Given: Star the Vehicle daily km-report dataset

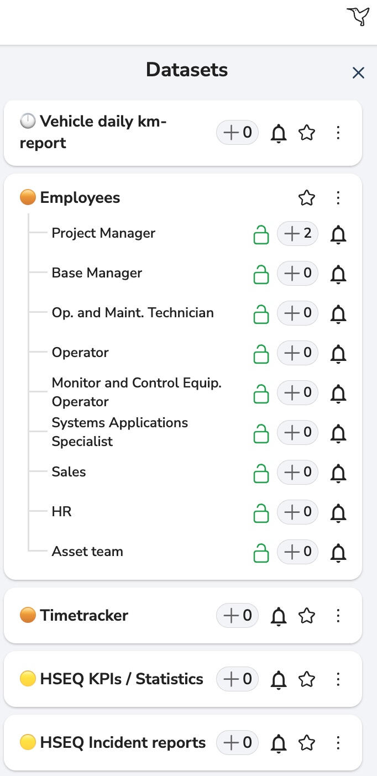Looking at the screenshot, I should (x=307, y=133).
